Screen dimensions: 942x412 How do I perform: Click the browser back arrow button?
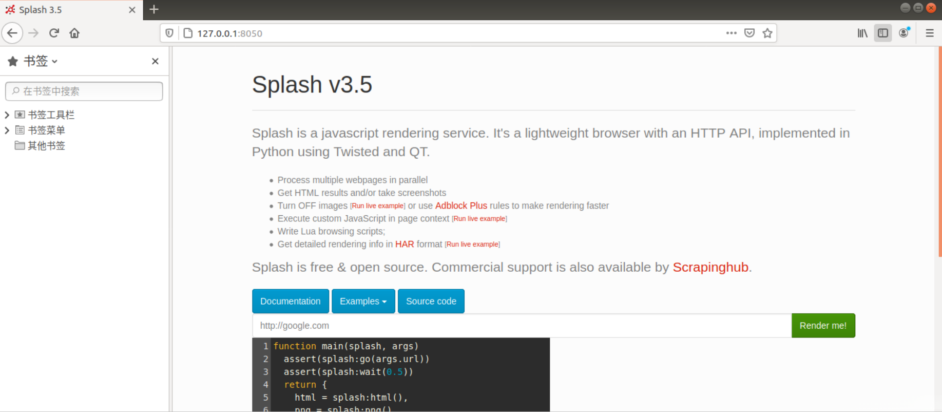point(12,33)
